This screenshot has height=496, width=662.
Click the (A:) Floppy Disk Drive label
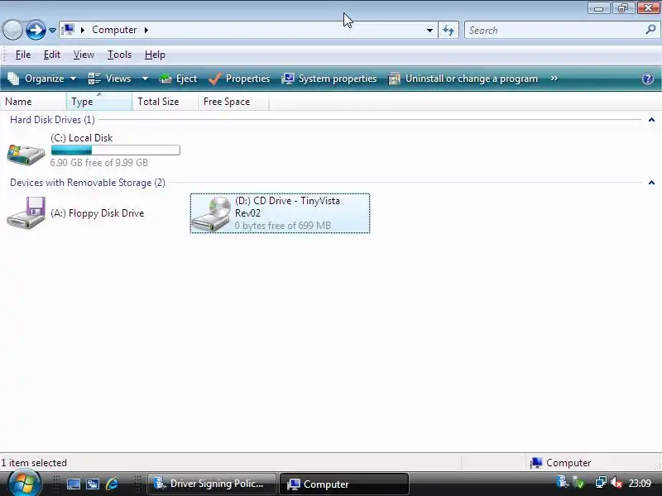pos(97,213)
